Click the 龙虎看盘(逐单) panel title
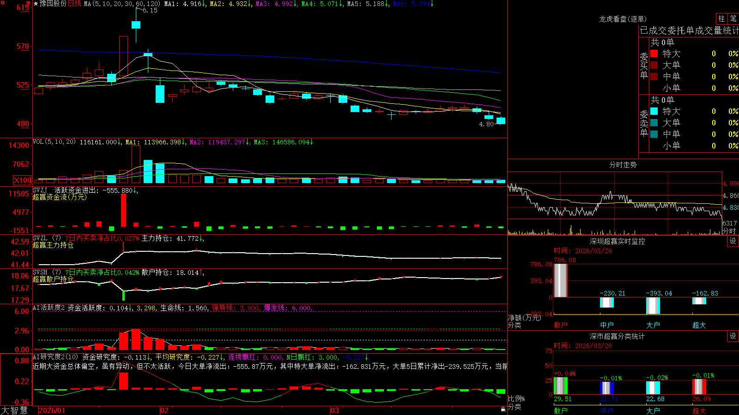The width and height of the screenshot is (739, 415). (x=623, y=19)
